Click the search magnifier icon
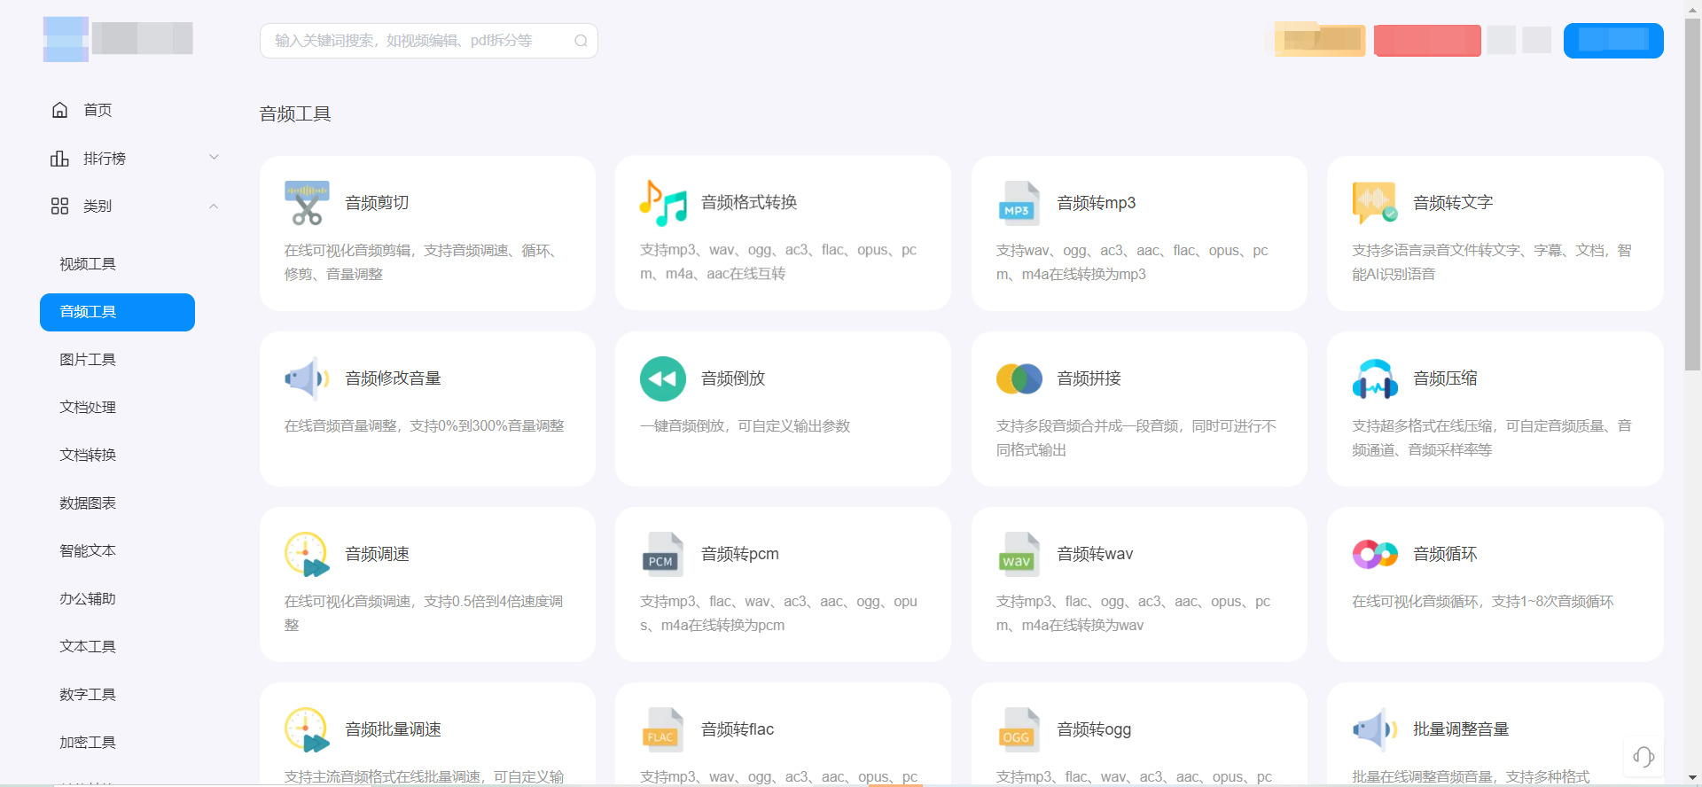Screen dimensions: 1702x787 581,41
